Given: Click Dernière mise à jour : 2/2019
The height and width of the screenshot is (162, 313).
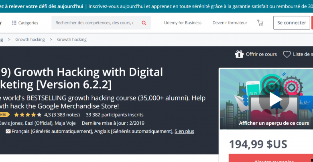Looking at the screenshot, I should point(113,123).
